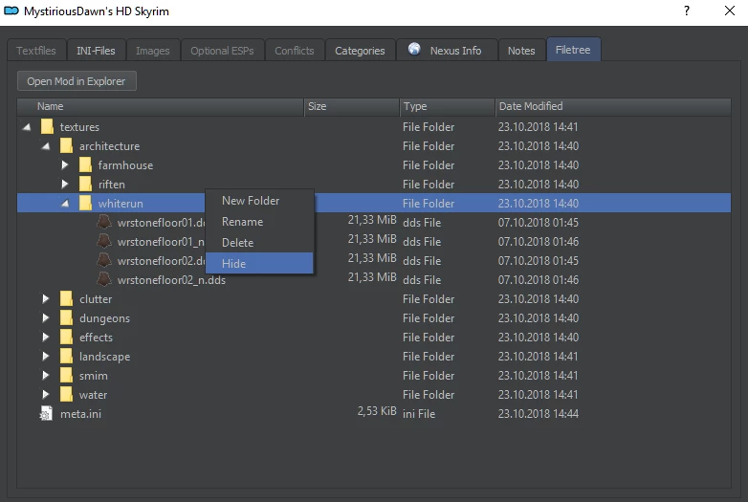This screenshot has width=748, height=502.
Task: Switch to the Categories tab
Action: click(360, 51)
